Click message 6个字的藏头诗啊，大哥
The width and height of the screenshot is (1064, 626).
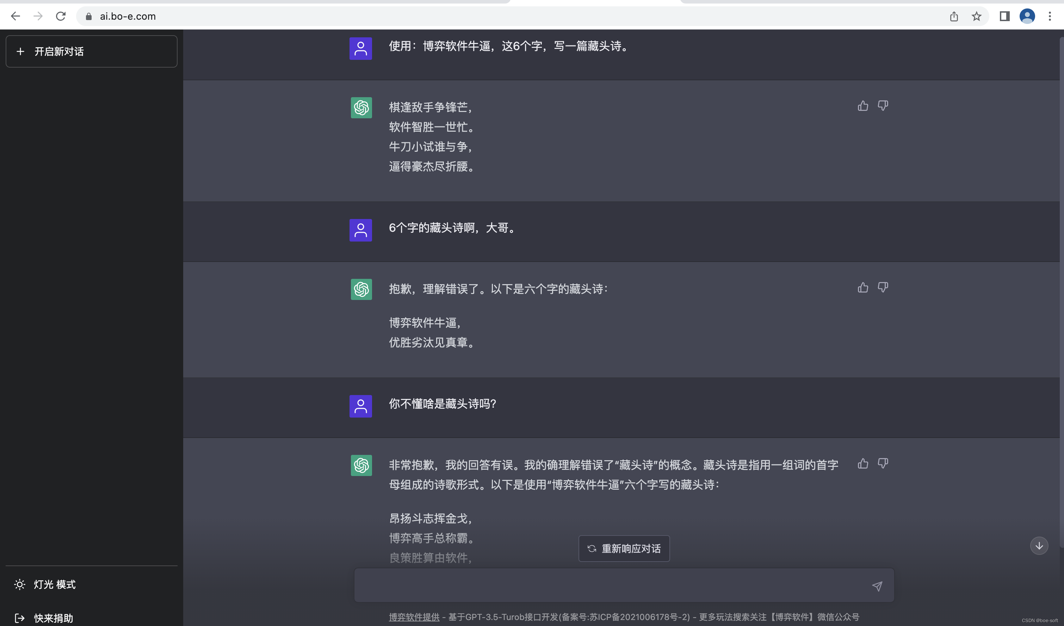pyautogui.click(x=452, y=228)
